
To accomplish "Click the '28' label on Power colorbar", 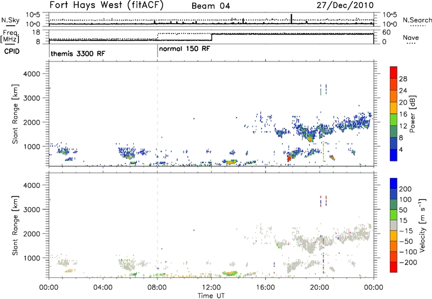I will click(x=403, y=79).
